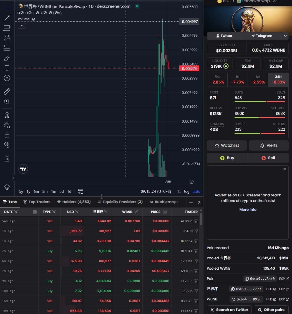Expand more social links chevron

[285, 36]
